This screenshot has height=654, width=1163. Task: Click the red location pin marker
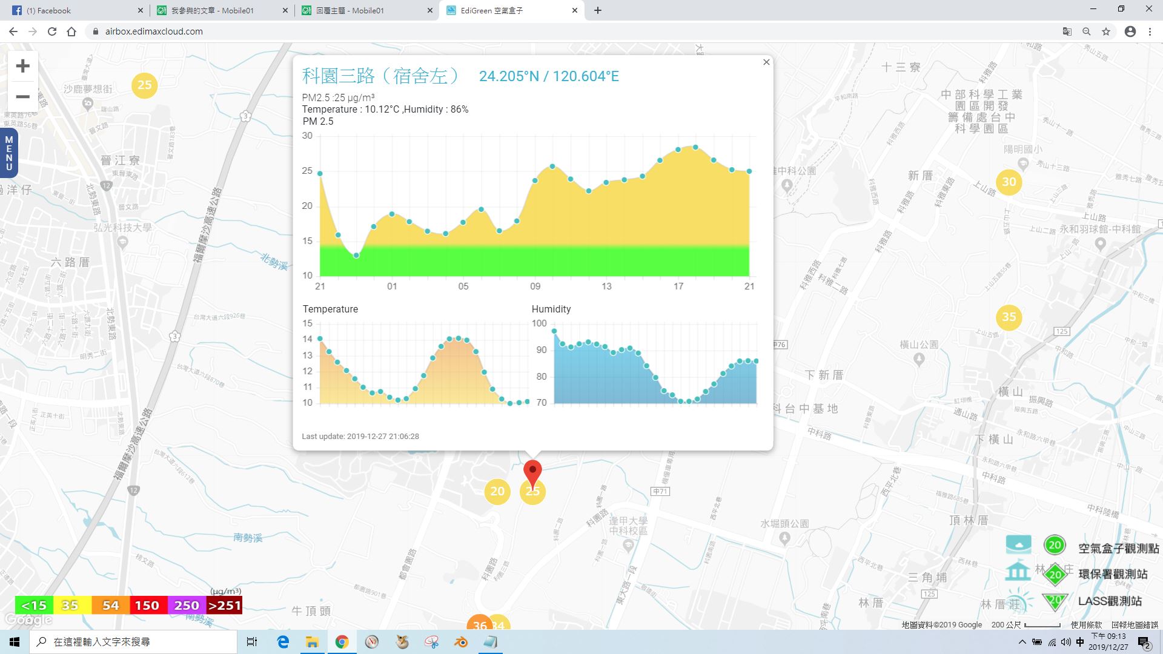[532, 473]
